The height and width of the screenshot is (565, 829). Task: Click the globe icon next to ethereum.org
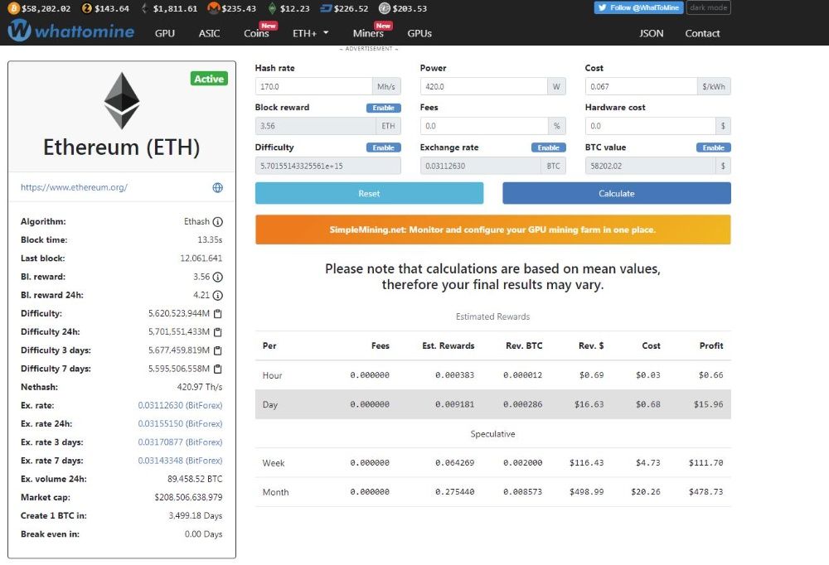(x=217, y=187)
